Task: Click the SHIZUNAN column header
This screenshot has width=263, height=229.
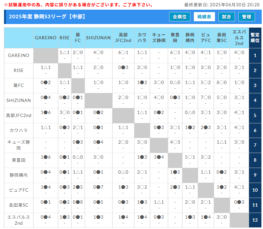Action: 98,38
